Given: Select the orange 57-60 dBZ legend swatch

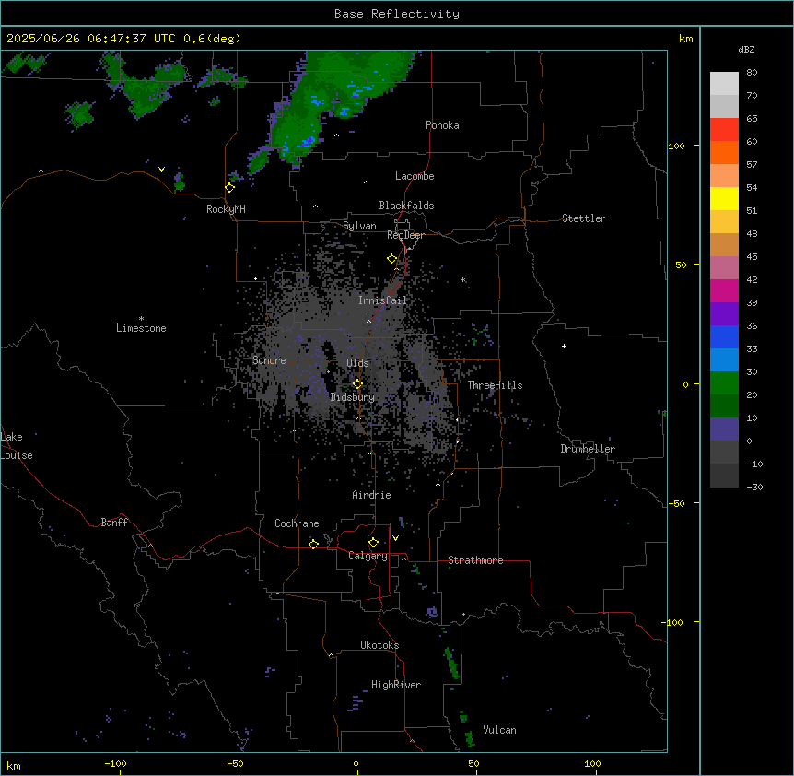Looking at the screenshot, I should 724,152.
